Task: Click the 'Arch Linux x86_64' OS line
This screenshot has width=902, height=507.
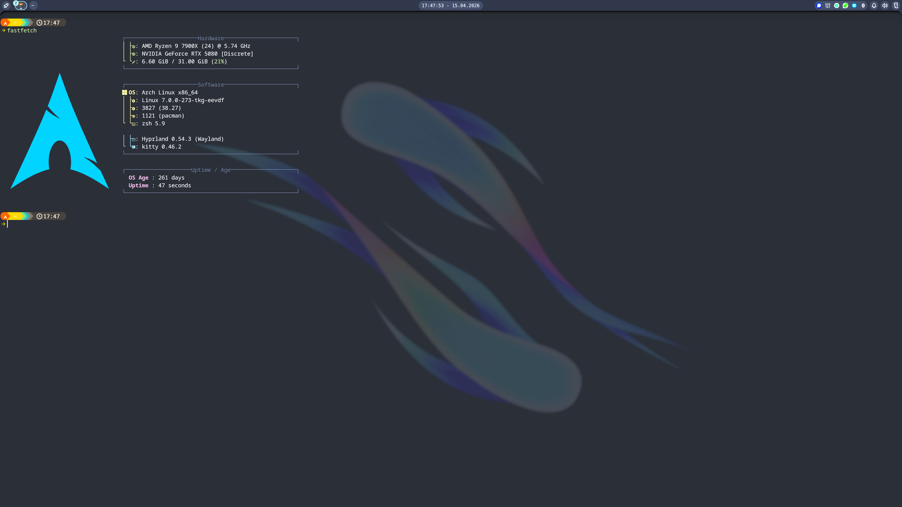Action: click(x=170, y=92)
